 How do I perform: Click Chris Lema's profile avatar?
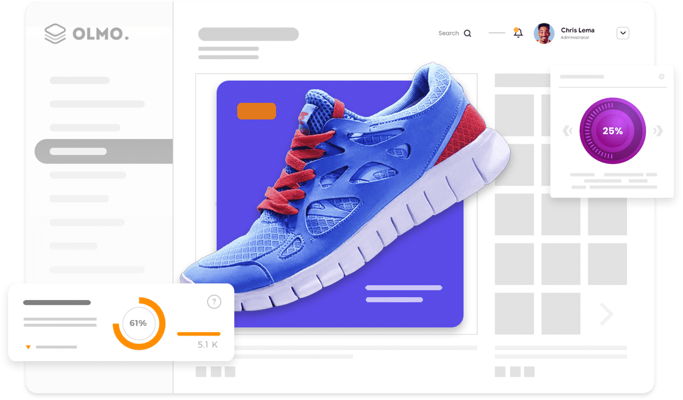[x=544, y=33]
